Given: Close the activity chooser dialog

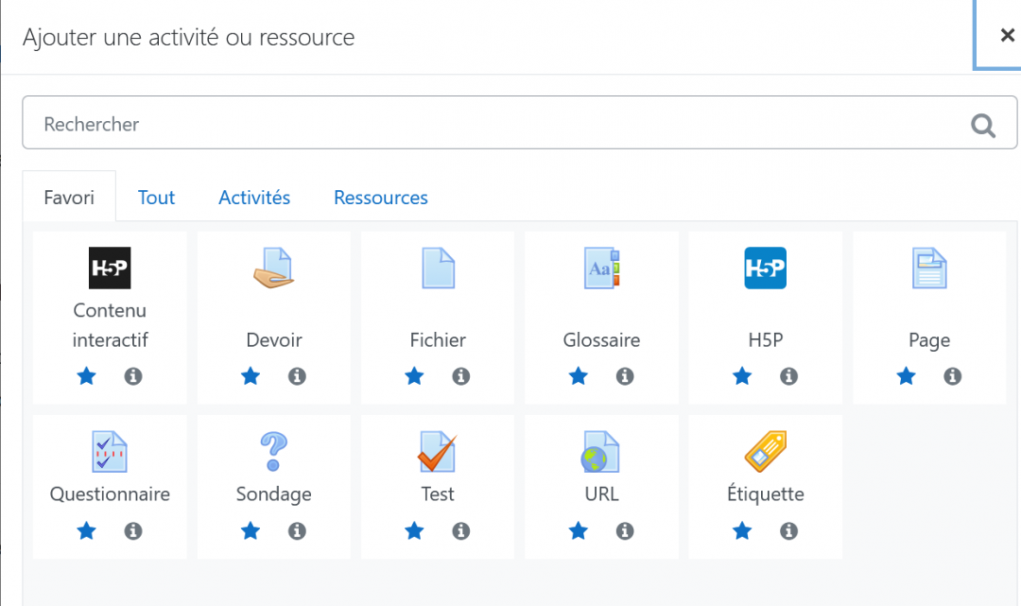Looking at the screenshot, I should (1007, 35).
